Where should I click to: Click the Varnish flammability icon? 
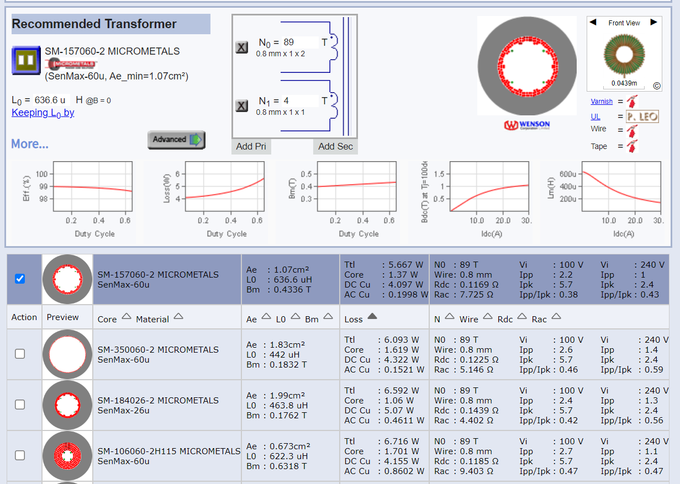click(x=632, y=102)
